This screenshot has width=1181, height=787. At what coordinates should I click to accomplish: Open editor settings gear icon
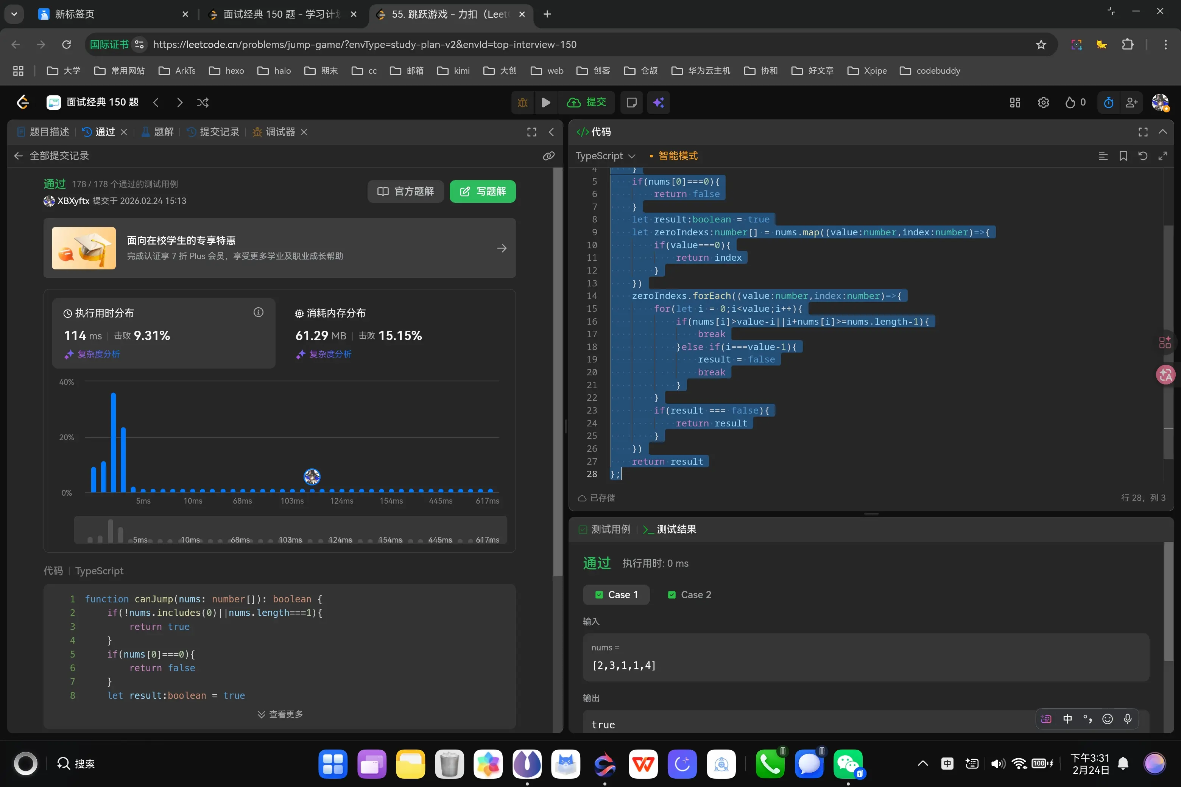point(1044,103)
